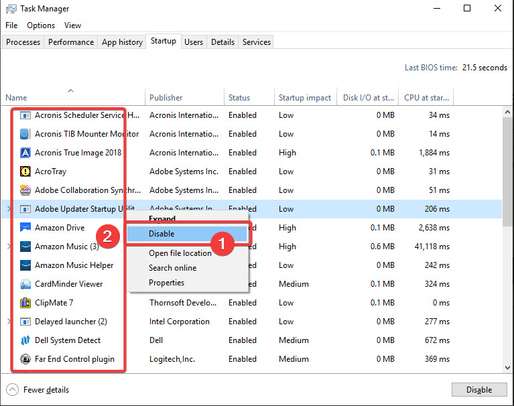The height and width of the screenshot is (406, 514).
Task: Switch to the Services tab
Action: tap(257, 42)
